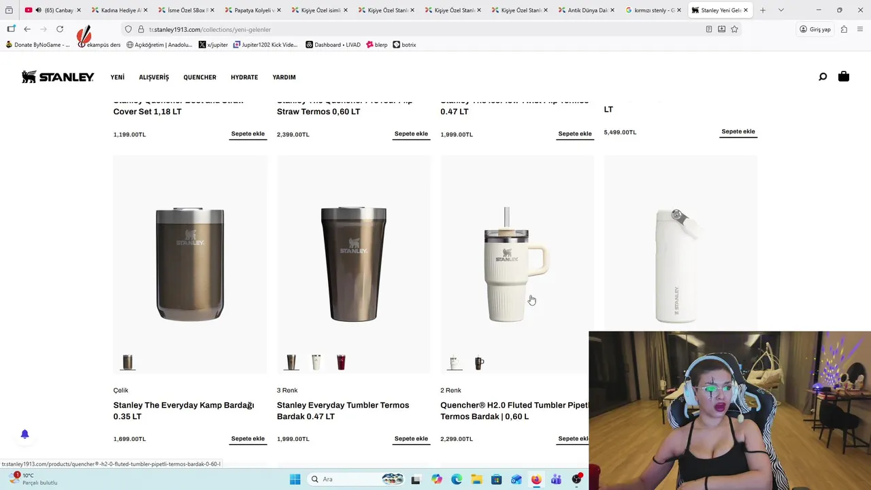Viewport: 871px width, 490px height.
Task: Add Everyday Kamp Bardağı to cart
Action: coord(248,439)
